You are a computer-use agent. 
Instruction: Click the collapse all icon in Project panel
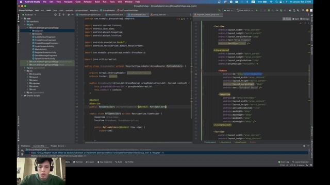click(x=63, y=15)
